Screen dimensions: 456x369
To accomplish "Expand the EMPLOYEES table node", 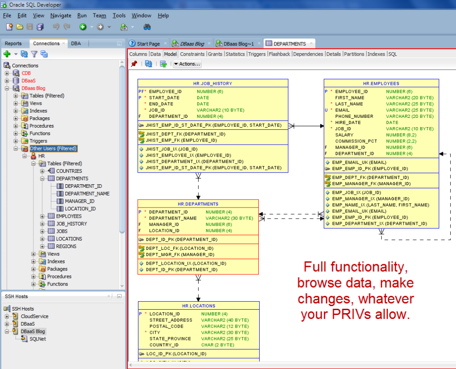I will click(x=42, y=216).
